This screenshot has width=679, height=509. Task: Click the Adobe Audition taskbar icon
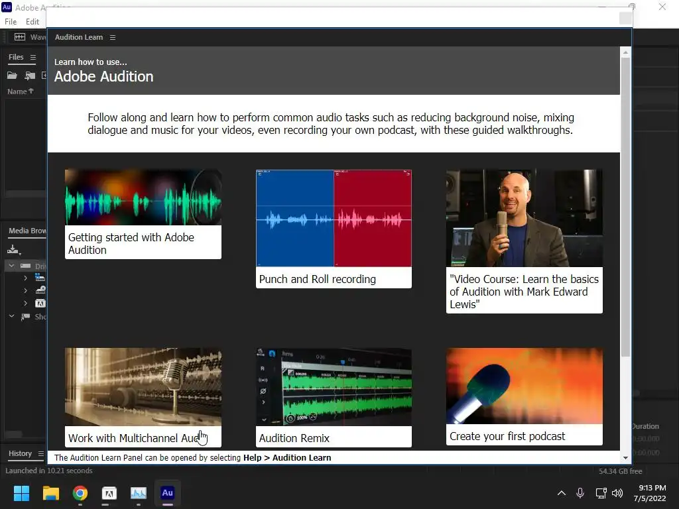coord(168,493)
